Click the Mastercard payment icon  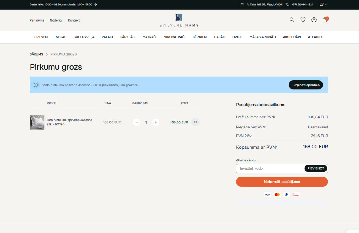tap(277, 194)
